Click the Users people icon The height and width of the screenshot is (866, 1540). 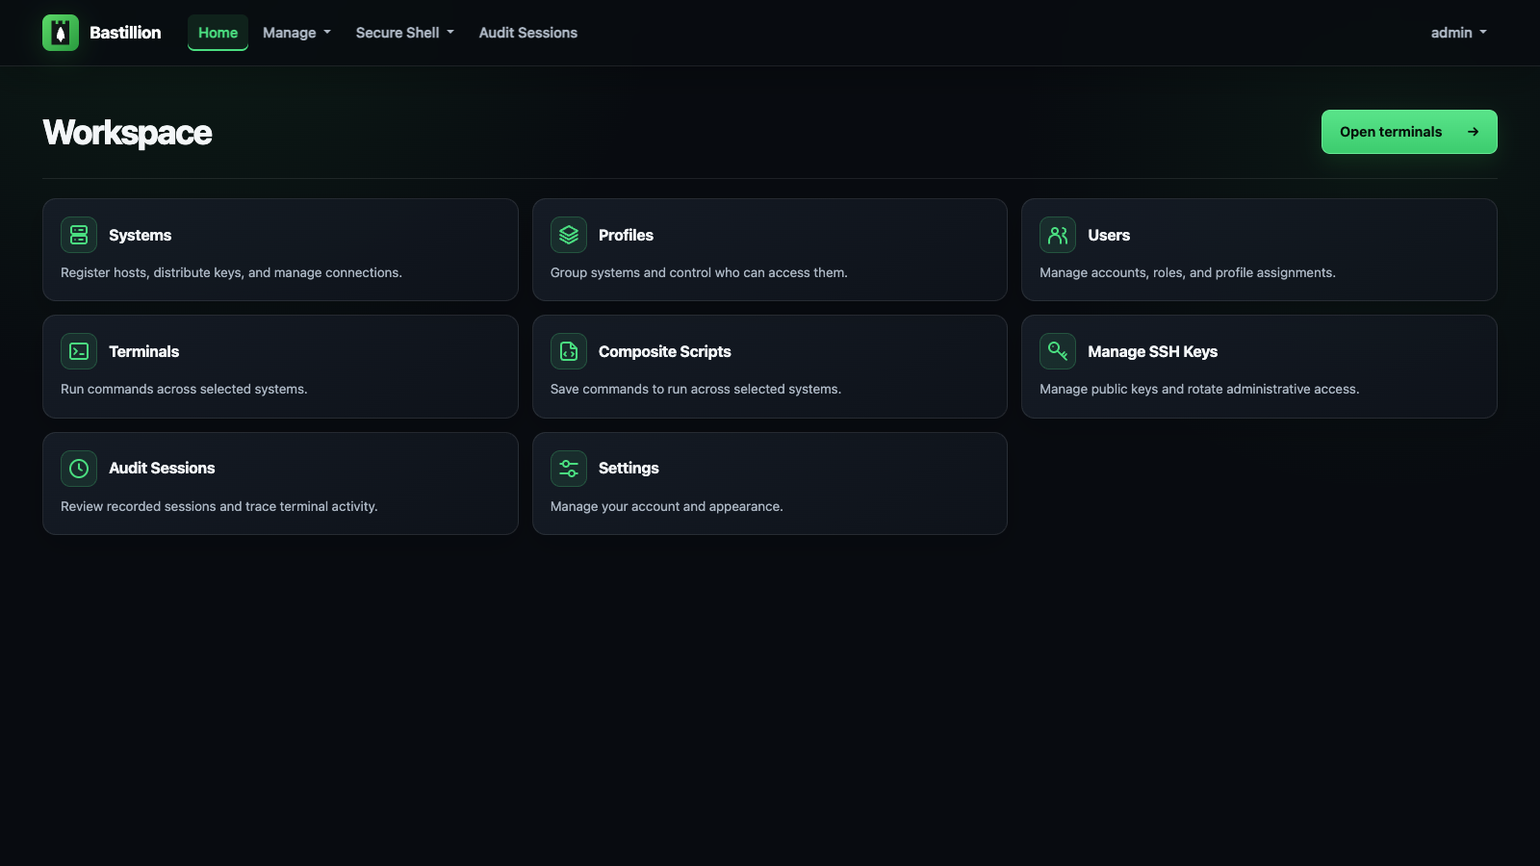pos(1058,235)
